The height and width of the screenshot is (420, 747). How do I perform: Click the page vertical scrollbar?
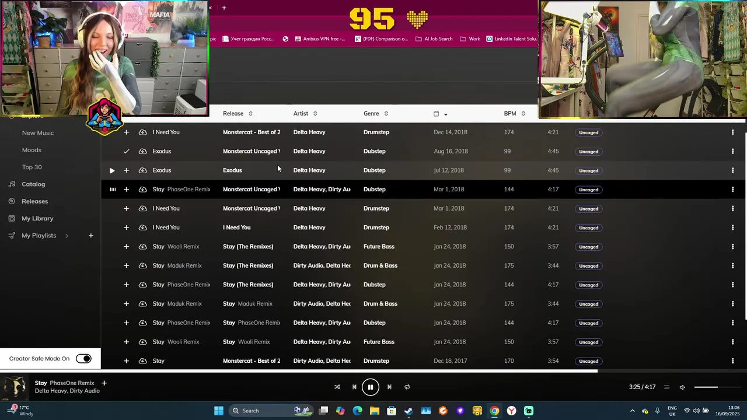pyautogui.click(x=745, y=226)
